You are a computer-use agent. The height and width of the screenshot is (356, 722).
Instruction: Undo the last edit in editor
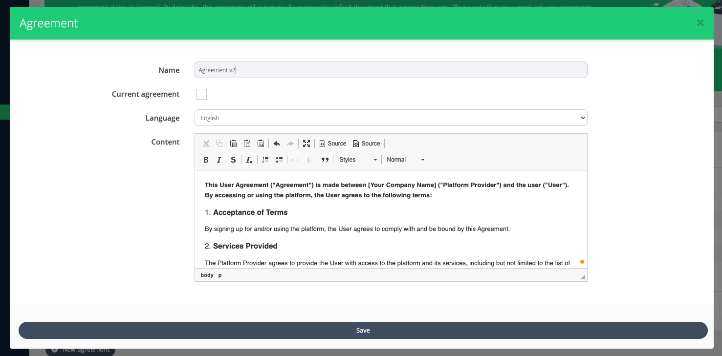point(277,144)
